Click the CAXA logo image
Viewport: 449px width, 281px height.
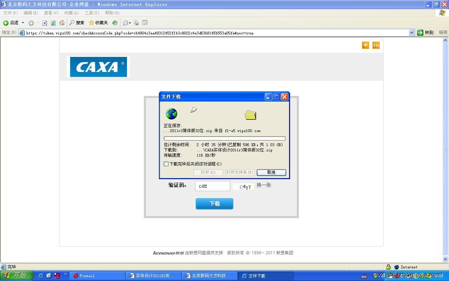[98, 67]
